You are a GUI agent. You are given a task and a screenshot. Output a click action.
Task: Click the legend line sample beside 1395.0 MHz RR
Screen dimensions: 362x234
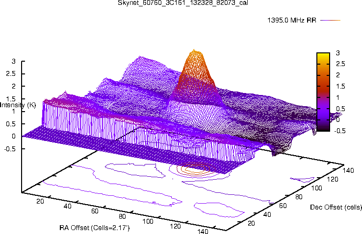331,20
